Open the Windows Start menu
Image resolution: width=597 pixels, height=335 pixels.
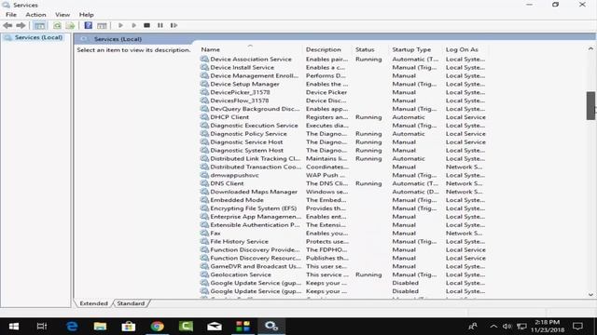click(14, 327)
